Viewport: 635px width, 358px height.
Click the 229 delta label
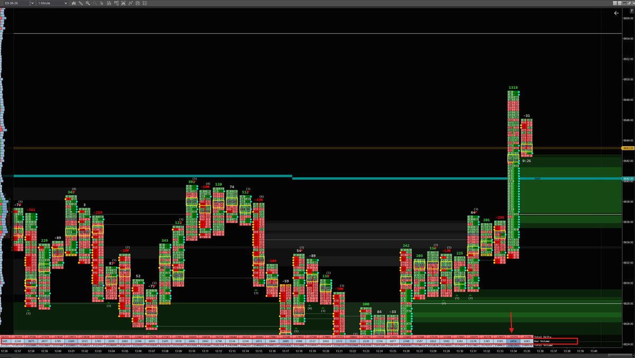[44, 240]
